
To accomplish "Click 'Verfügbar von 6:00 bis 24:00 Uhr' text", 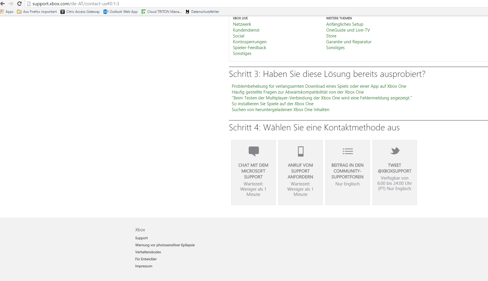I will click(395, 181).
